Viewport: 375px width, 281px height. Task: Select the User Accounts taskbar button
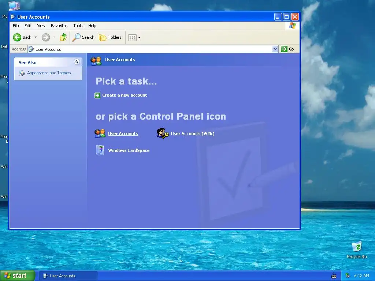[x=68, y=276]
